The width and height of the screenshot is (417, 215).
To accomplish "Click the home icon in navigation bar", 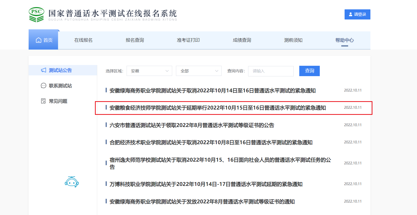I will (38, 40).
